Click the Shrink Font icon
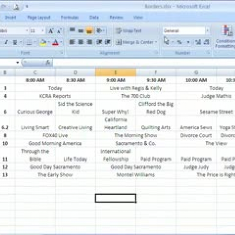The image size is (235, 235). (x=59, y=31)
